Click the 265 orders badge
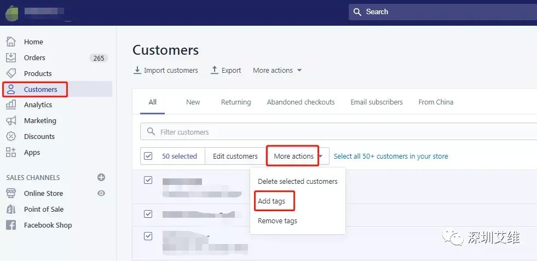 point(99,58)
